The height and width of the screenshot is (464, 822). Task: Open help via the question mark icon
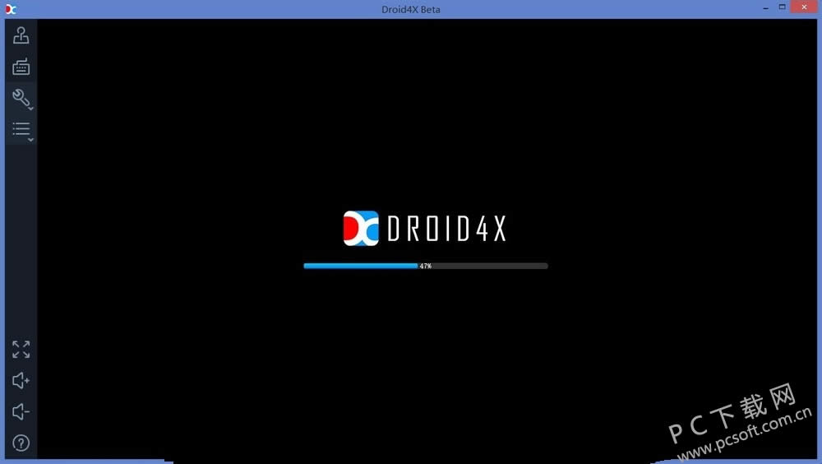click(21, 443)
